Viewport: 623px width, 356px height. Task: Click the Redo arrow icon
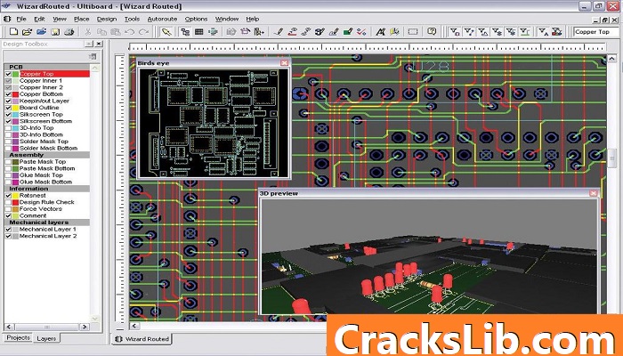click(x=143, y=32)
